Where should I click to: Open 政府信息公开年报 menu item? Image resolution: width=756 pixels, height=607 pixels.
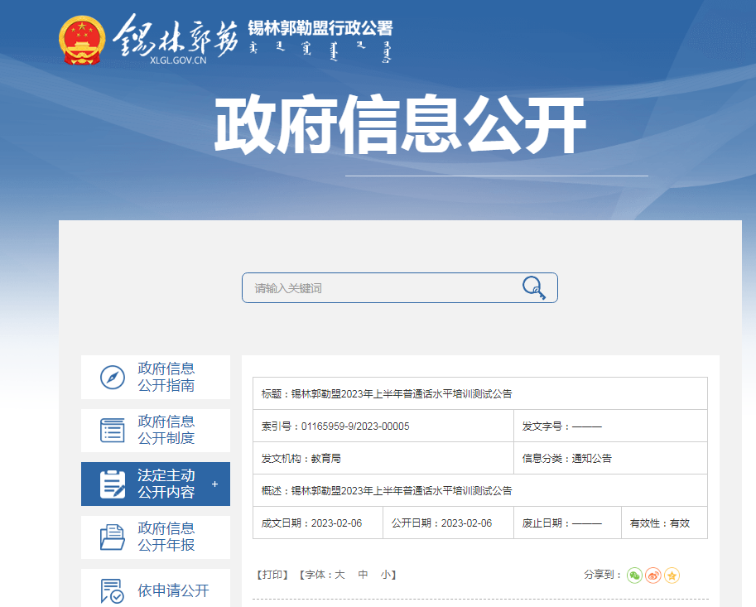[x=155, y=537]
